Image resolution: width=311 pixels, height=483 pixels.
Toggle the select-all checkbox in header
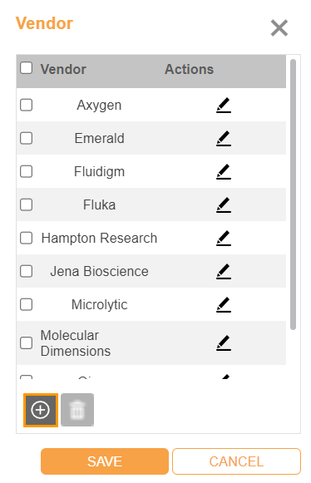click(x=27, y=68)
